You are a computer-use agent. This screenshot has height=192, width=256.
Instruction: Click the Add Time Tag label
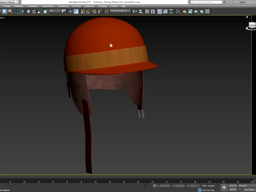click(208, 190)
